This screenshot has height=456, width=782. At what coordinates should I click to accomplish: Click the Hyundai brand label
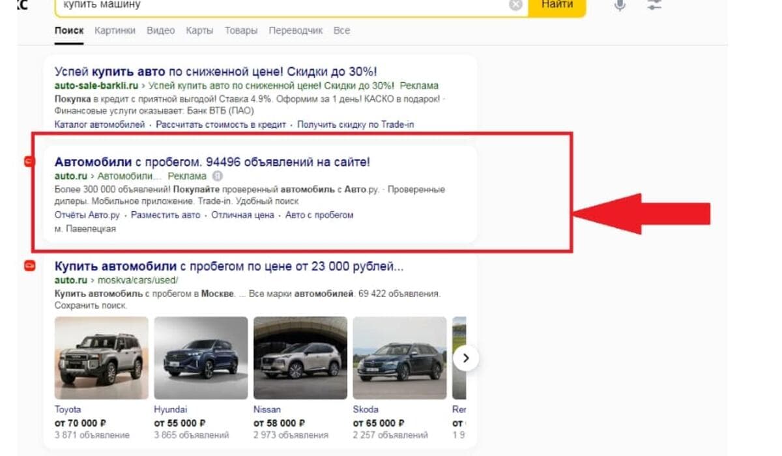170,409
